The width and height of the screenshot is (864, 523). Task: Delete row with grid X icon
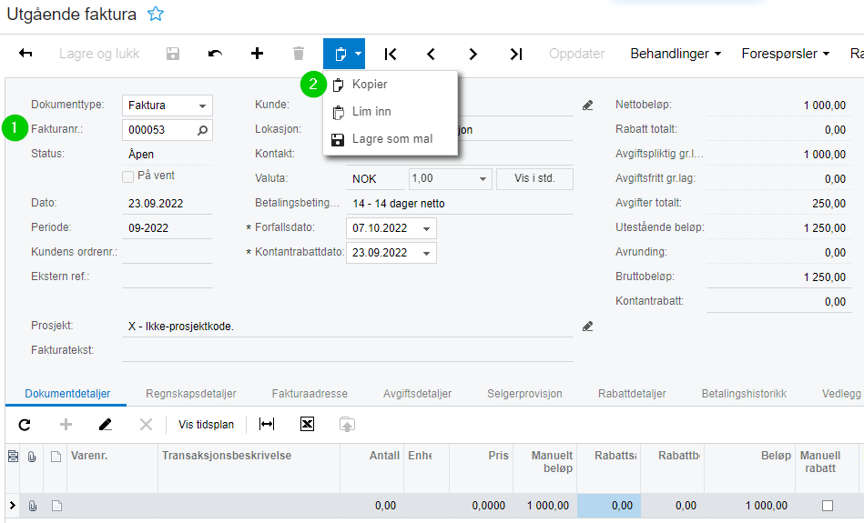(x=146, y=425)
